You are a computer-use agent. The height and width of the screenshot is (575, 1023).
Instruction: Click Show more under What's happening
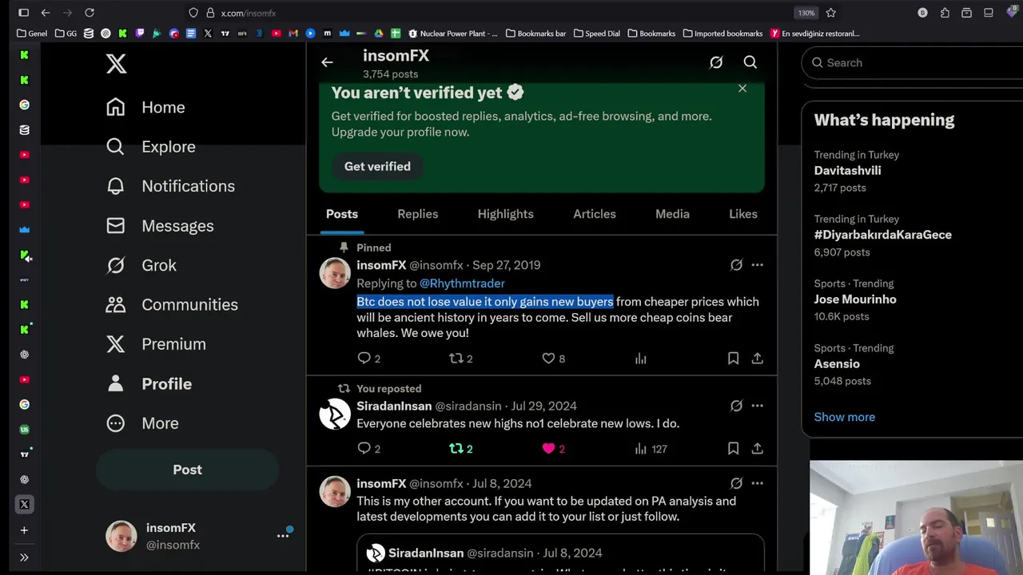click(x=844, y=417)
